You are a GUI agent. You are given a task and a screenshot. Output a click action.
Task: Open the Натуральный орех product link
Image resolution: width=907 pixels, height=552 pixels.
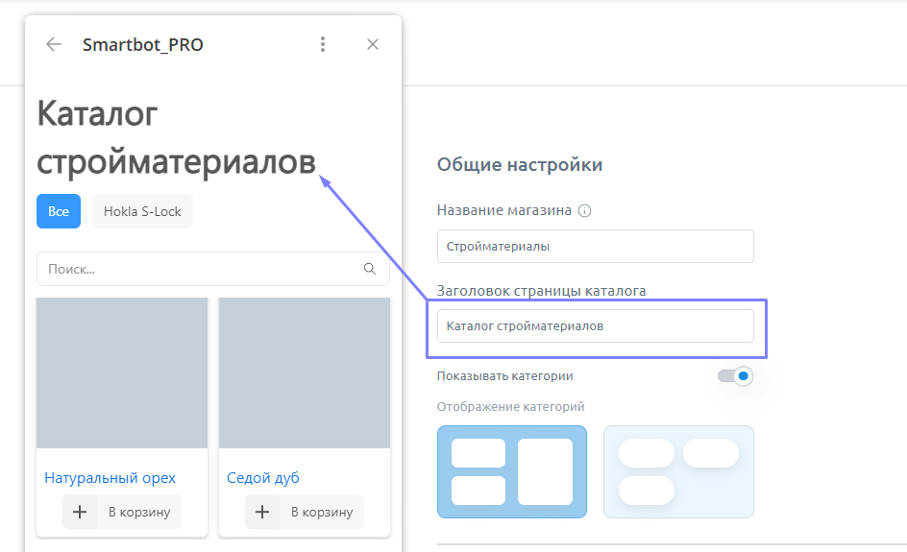(x=110, y=478)
